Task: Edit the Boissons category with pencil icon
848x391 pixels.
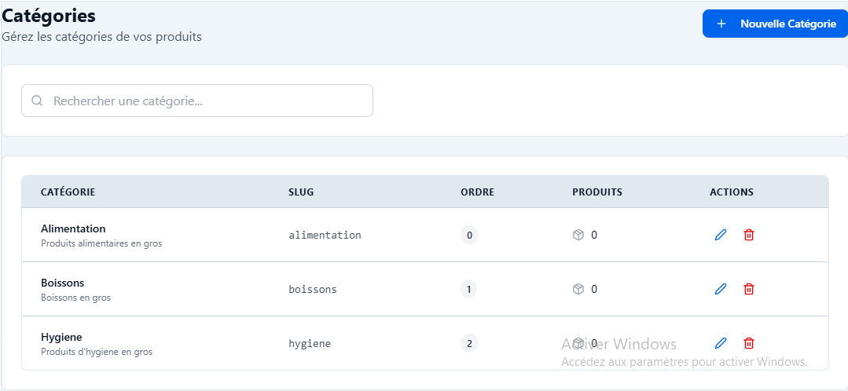Action: pyautogui.click(x=721, y=289)
